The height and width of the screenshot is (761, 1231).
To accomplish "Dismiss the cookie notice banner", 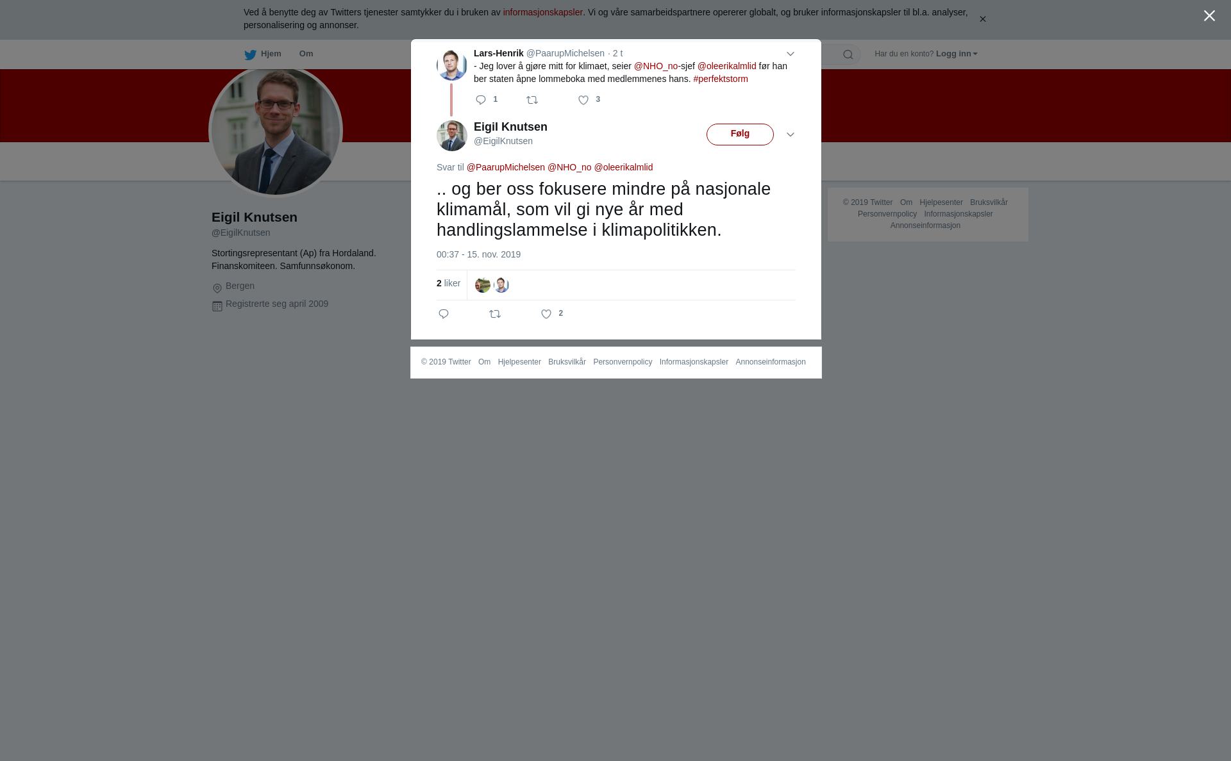I will point(982,19).
